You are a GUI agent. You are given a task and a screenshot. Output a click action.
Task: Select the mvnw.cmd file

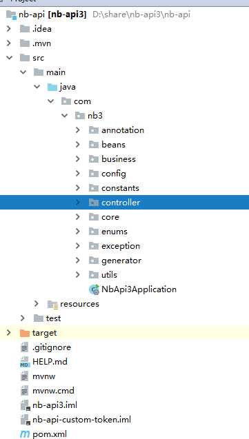pyautogui.click(x=53, y=391)
